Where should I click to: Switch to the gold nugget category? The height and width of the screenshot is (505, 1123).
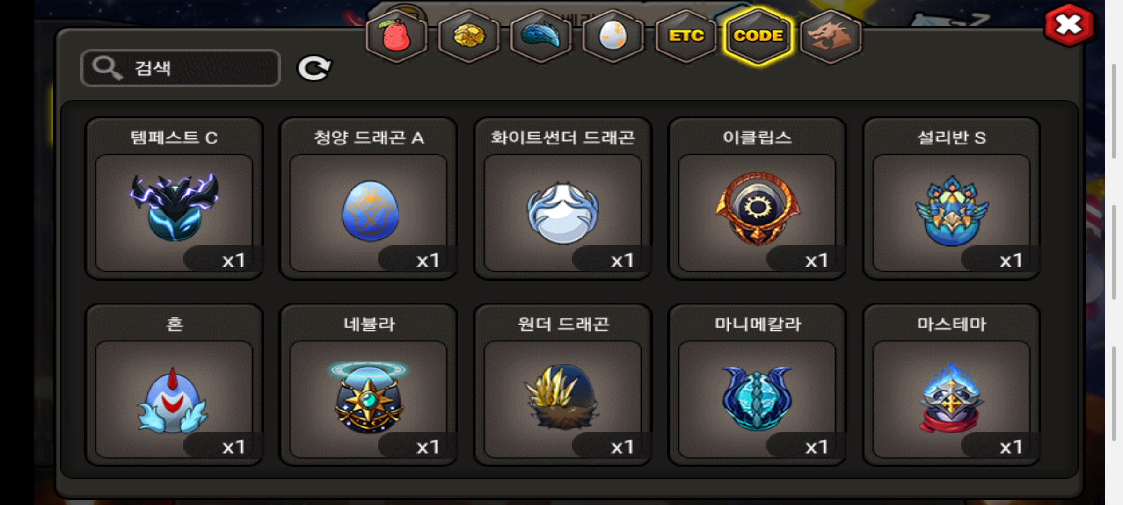click(469, 36)
